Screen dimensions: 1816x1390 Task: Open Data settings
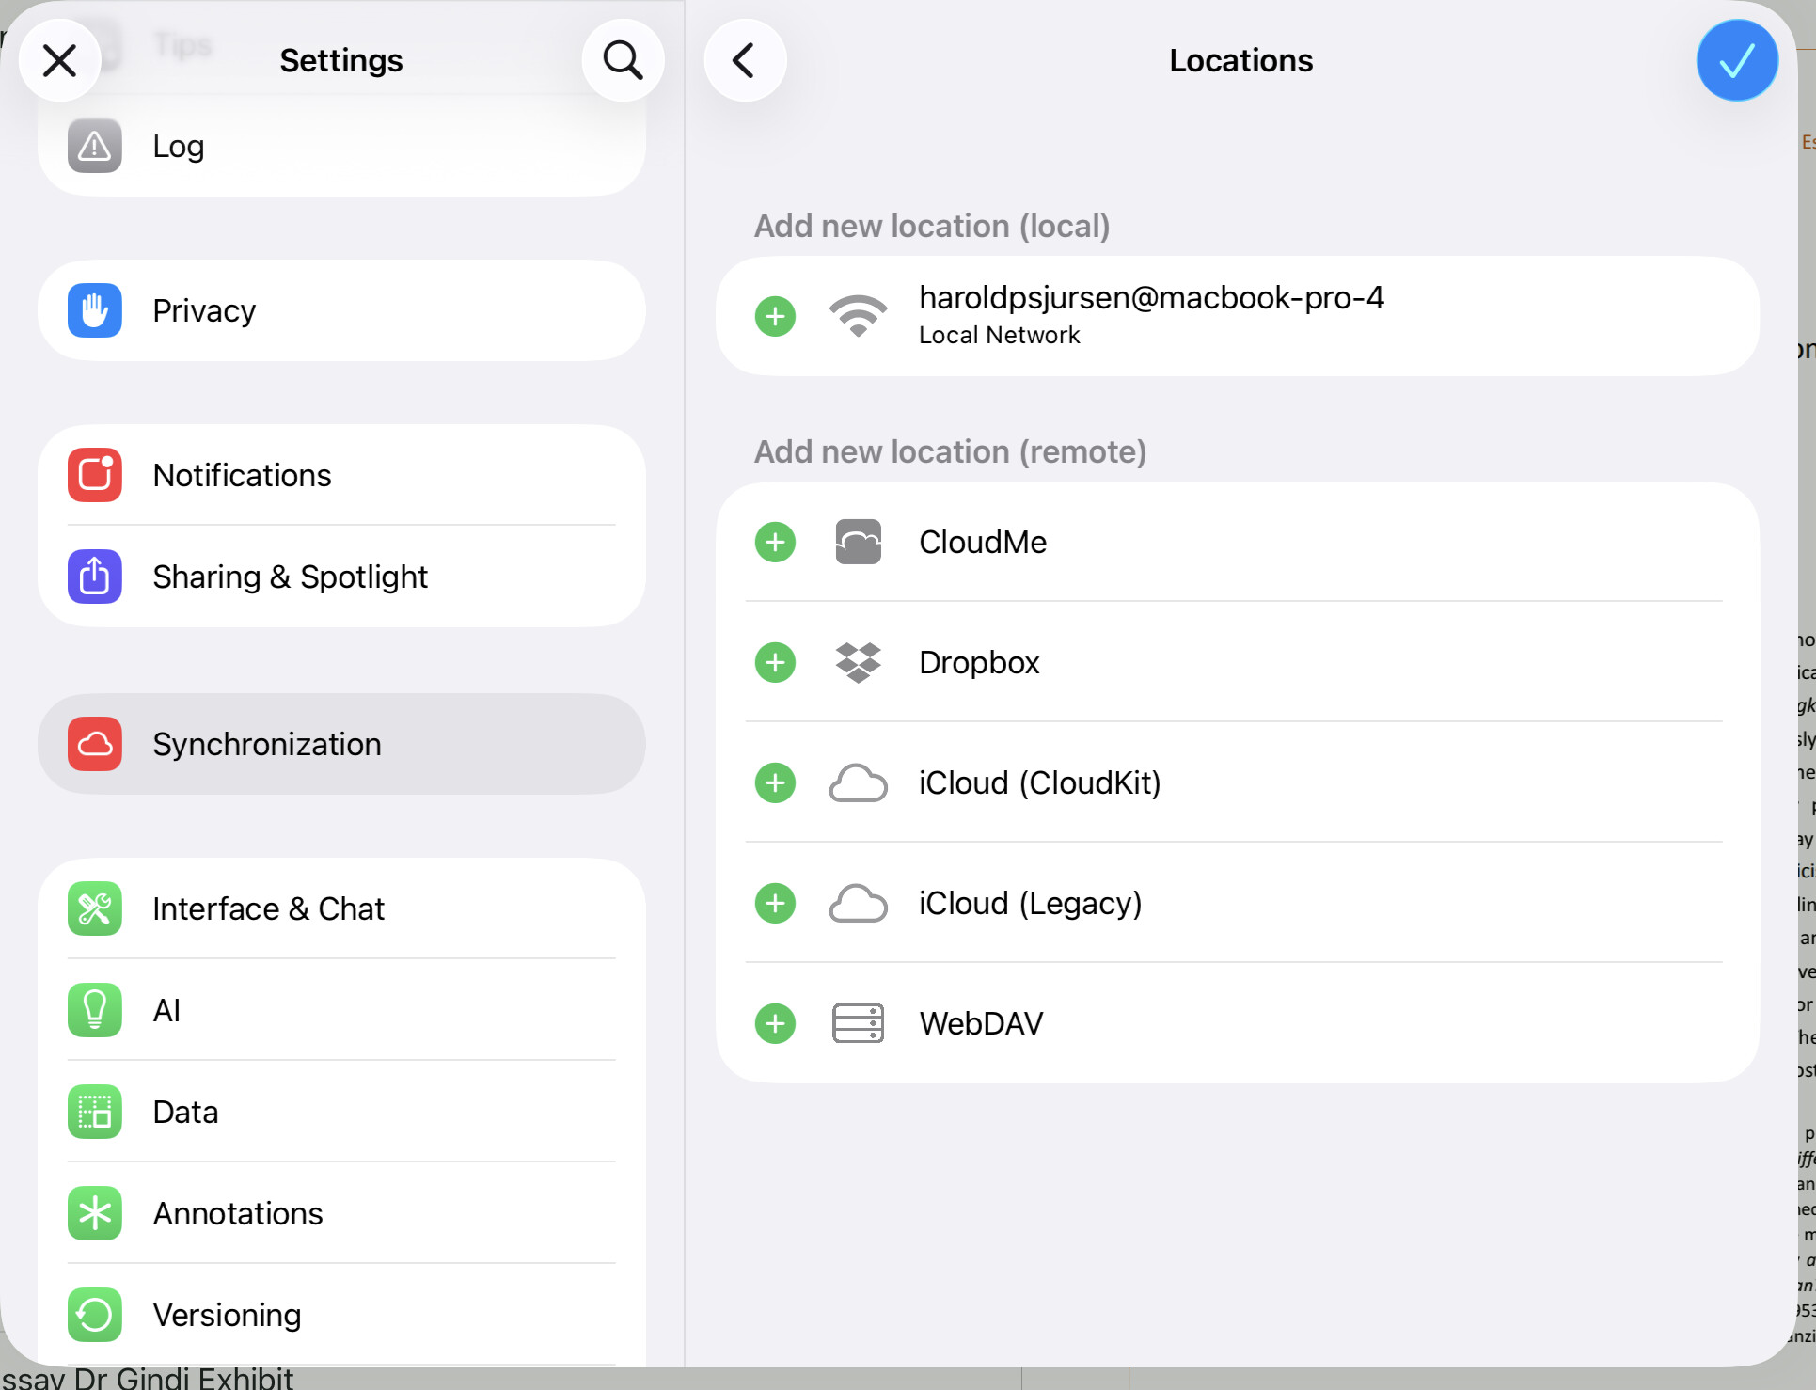point(341,1113)
